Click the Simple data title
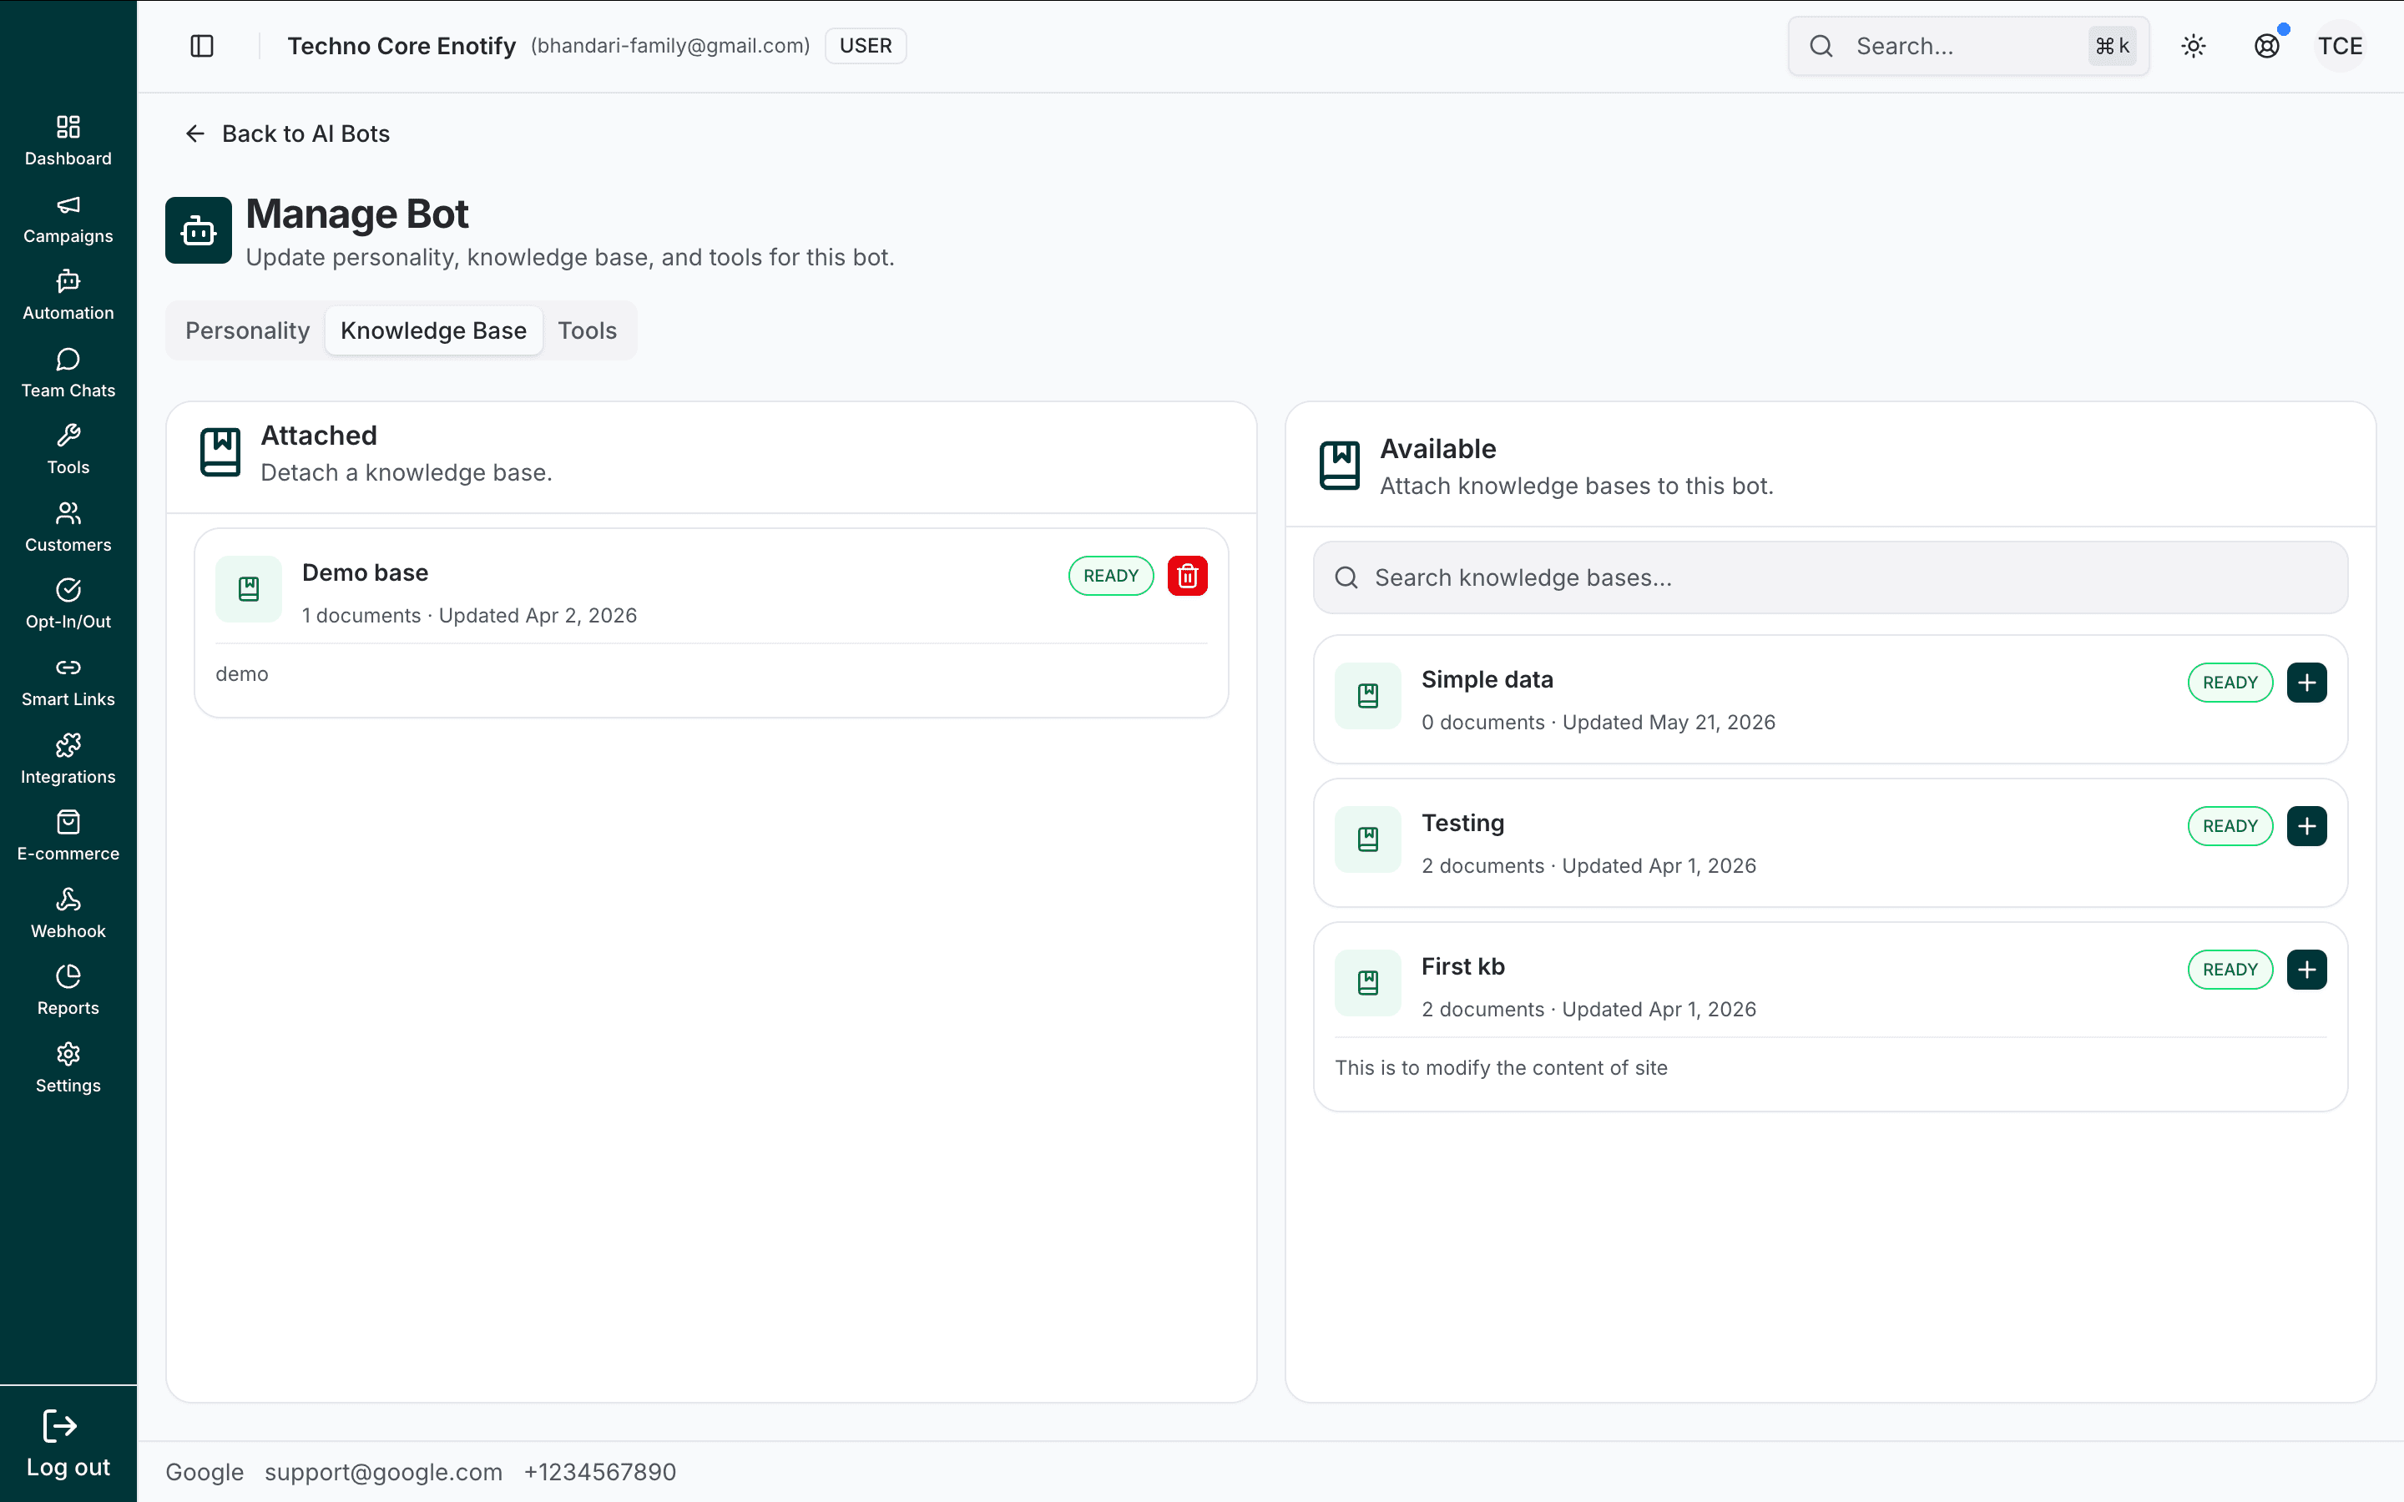The height and width of the screenshot is (1502, 2404). point(1487,679)
